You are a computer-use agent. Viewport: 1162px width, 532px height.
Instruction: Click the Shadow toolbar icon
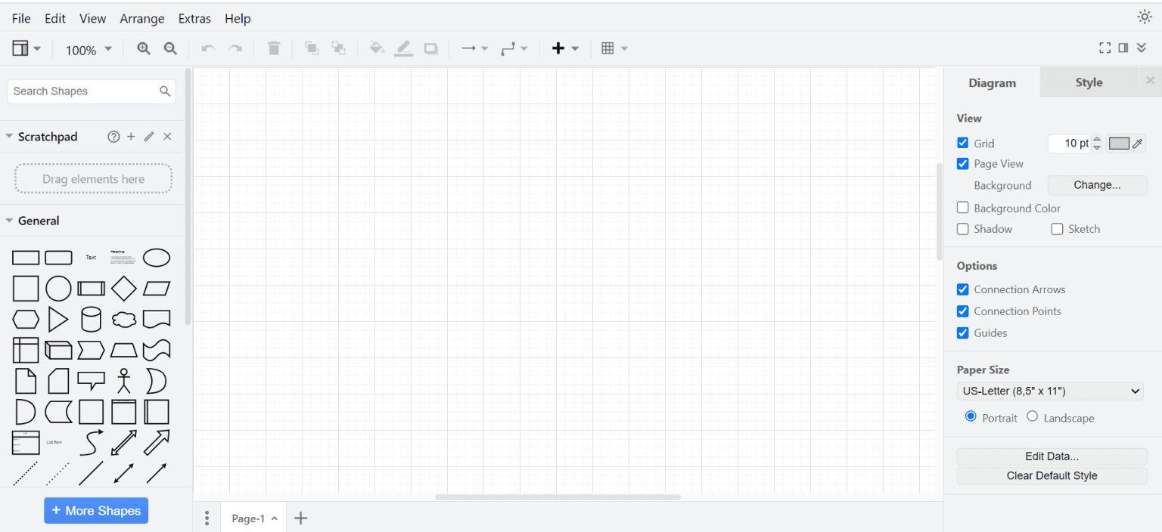tap(430, 48)
